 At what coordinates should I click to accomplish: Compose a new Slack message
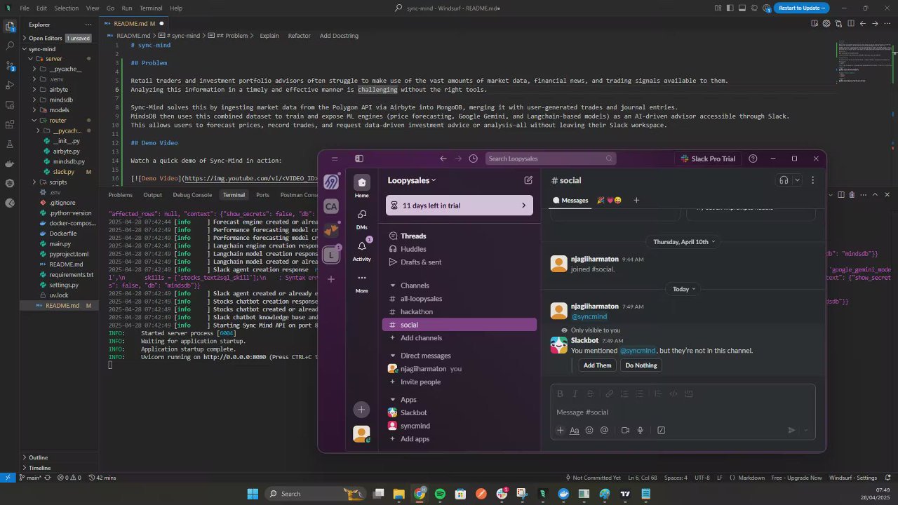[528, 180]
